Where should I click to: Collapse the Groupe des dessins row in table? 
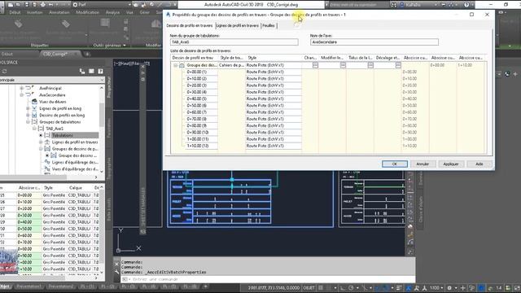176,65
